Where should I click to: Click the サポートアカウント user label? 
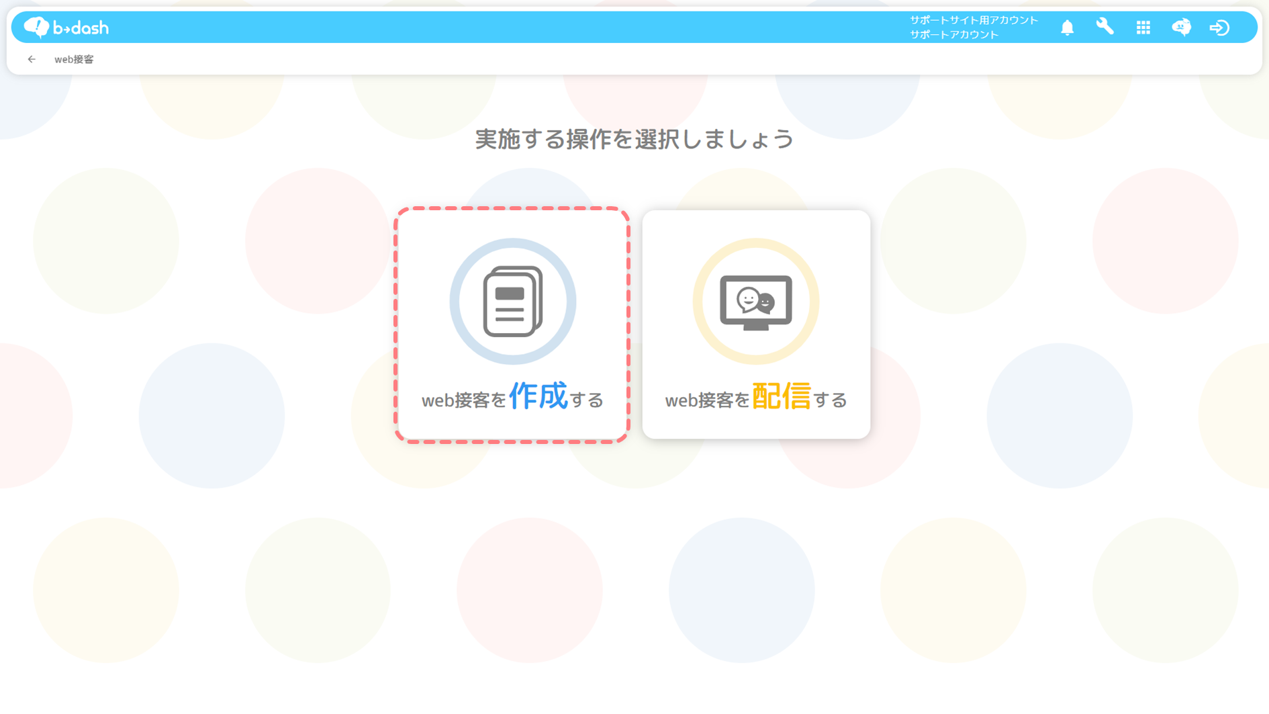pos(954,34)
